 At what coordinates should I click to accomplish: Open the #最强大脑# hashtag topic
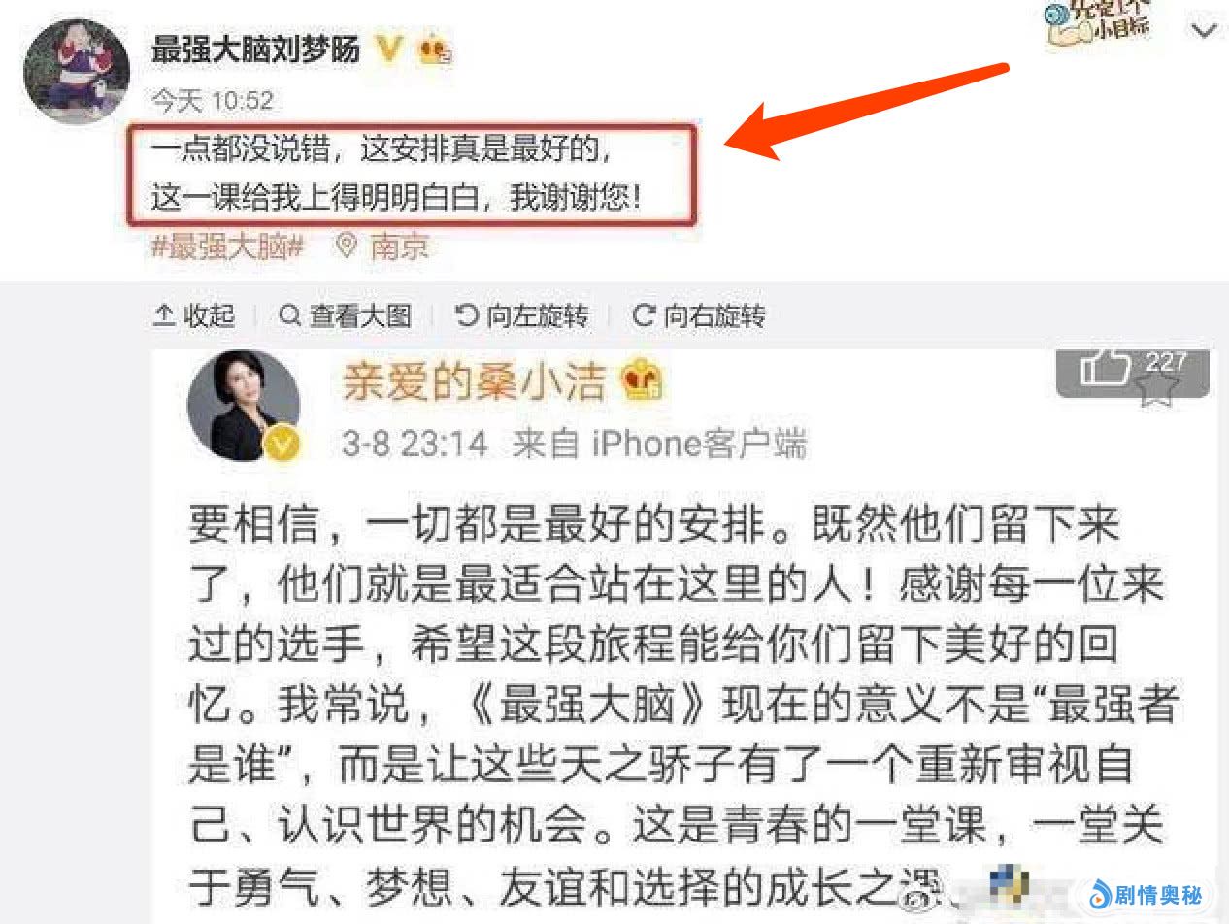pos(228,247)
